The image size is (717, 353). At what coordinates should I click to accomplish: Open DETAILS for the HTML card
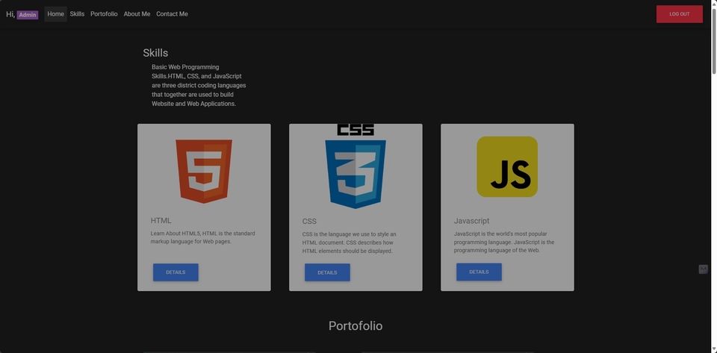pos(176,272)
